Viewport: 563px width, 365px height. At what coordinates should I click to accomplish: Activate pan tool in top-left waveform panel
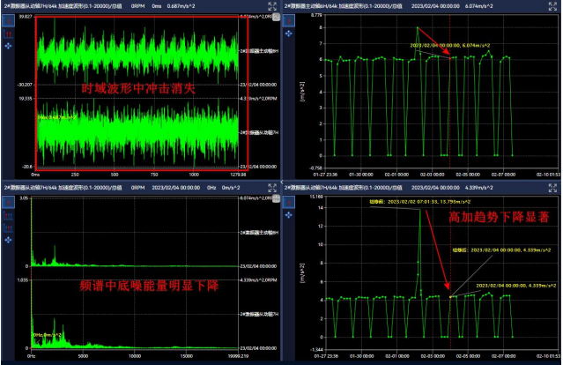click(x=9, y=44)
